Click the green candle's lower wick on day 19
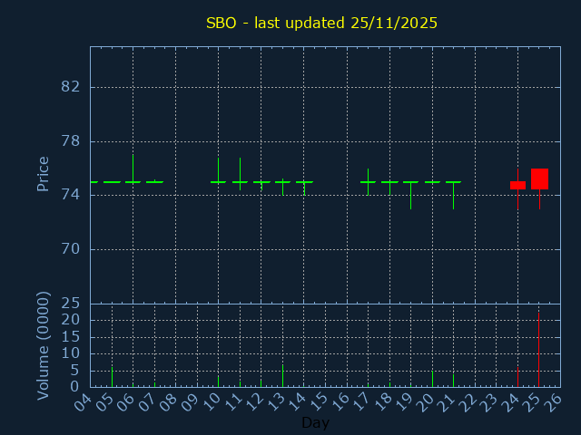Screen dimensions: 581x435 coord(410,196)
